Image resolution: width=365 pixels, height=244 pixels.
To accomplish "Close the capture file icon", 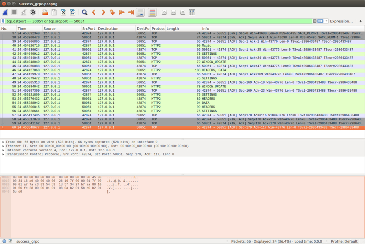I will (63, 12).
